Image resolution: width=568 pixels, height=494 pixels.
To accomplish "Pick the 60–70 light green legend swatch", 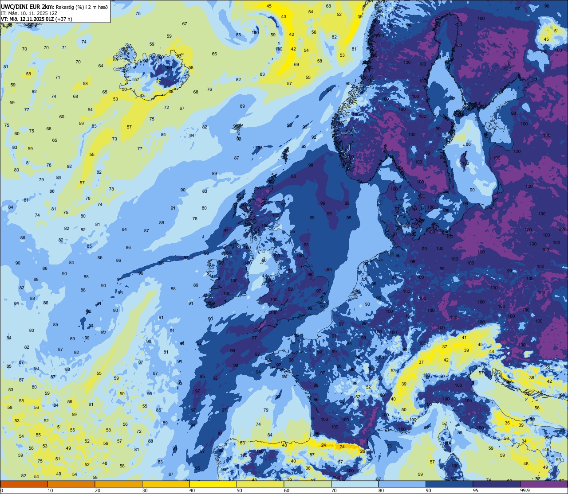I will pyautogui.click(x=308, y=484).
